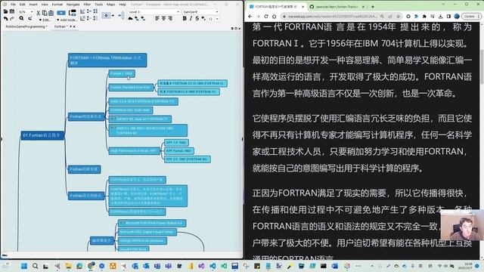Open the Windows Start menu
This screenshot has height=272, width=484.
[24, 266]
